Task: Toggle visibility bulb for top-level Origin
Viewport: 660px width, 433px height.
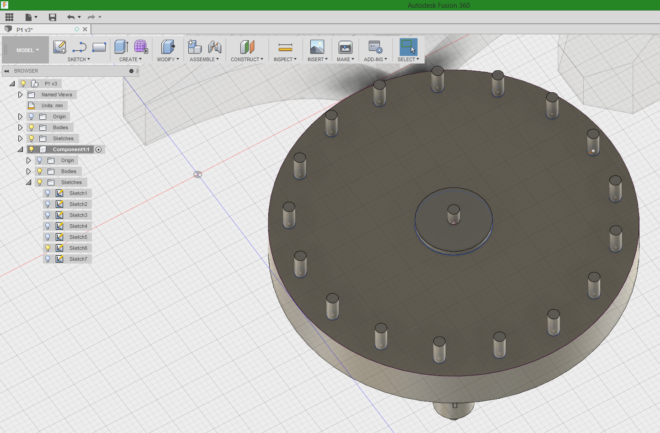Action: pyautogui.click(x=31, y=116)
